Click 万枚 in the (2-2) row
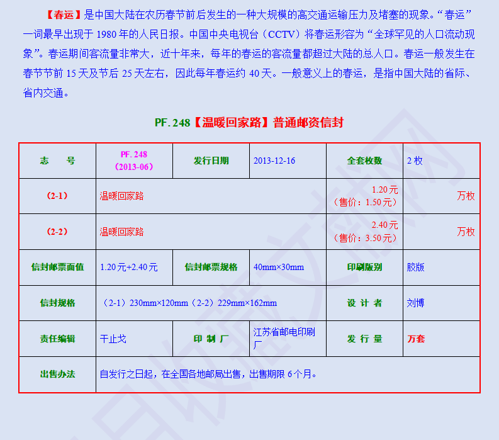 [466, 232]
